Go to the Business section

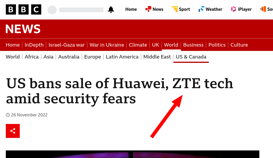coord(193,45)
